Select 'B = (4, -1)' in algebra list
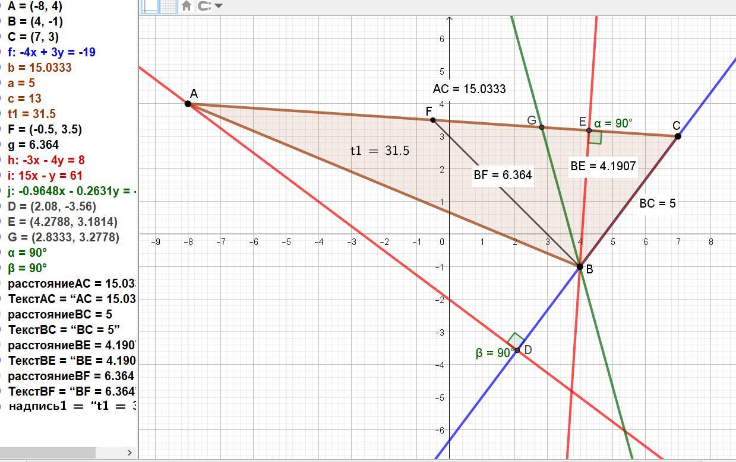The width and height of the screenshot is (736, 462). (35, 21)
